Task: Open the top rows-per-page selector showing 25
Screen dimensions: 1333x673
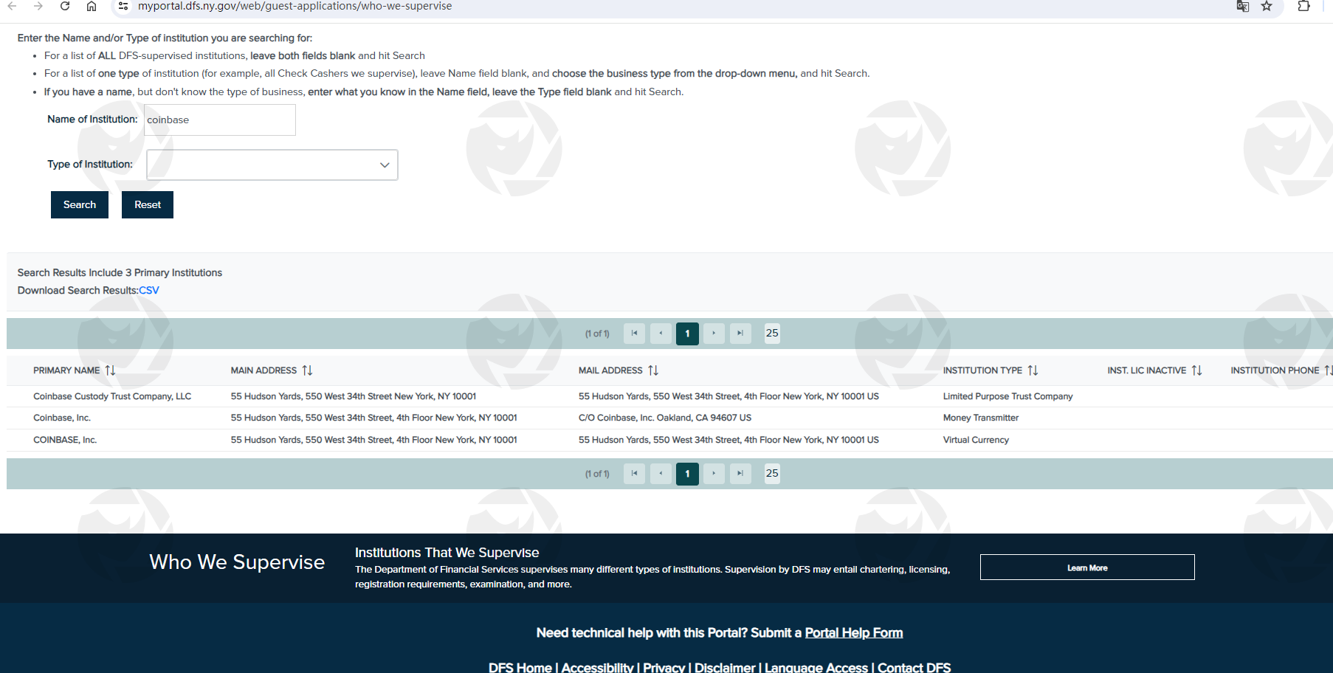Action: (772, 334)
